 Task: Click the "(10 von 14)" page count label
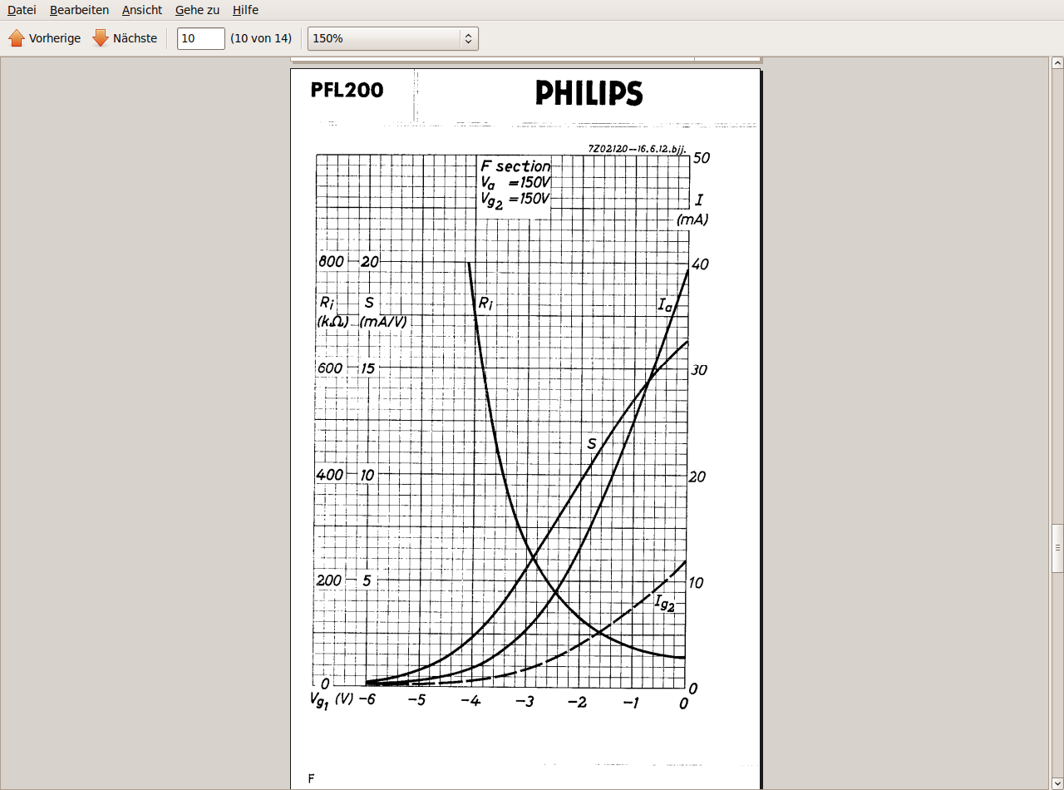261,38
